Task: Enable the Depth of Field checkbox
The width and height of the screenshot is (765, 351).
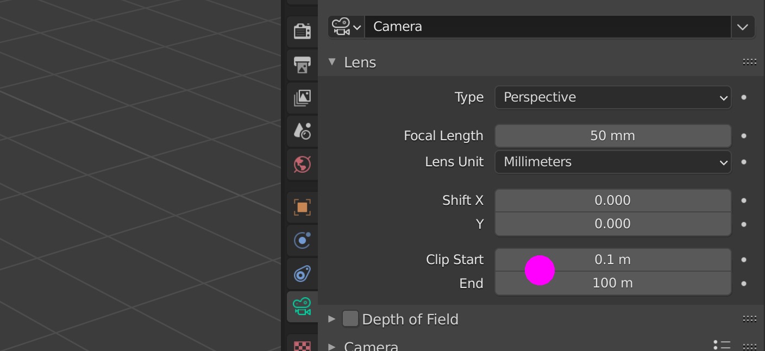Action: tap(350, 319)
